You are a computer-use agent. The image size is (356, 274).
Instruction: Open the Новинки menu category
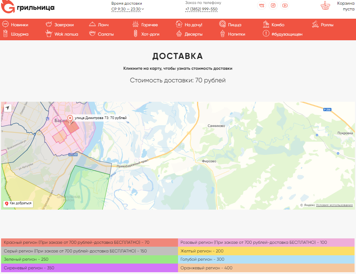click(x=19, y=25)
